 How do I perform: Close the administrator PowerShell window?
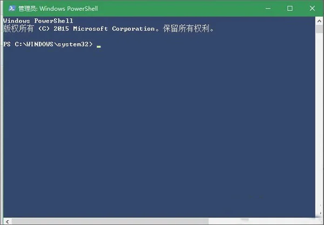pyautogui.click(x=312, y=8)
